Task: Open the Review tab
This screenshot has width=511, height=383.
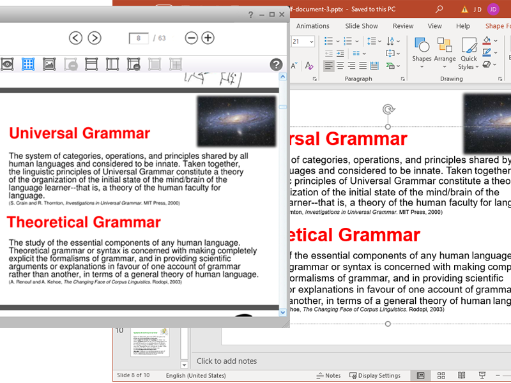Action: (x=403, y=26)
